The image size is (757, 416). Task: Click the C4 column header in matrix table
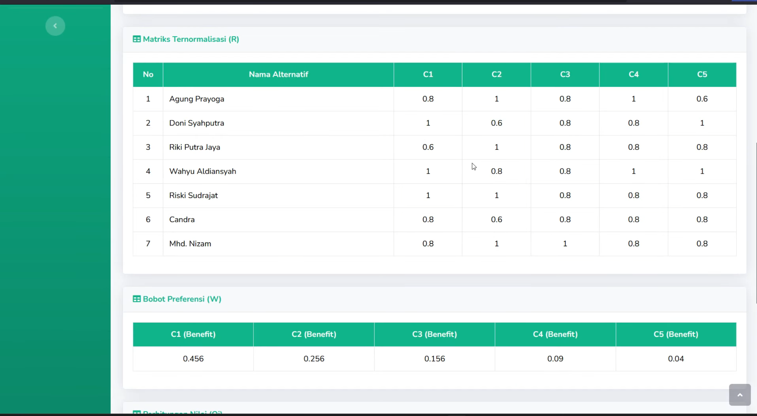click(x=634, y=74)
